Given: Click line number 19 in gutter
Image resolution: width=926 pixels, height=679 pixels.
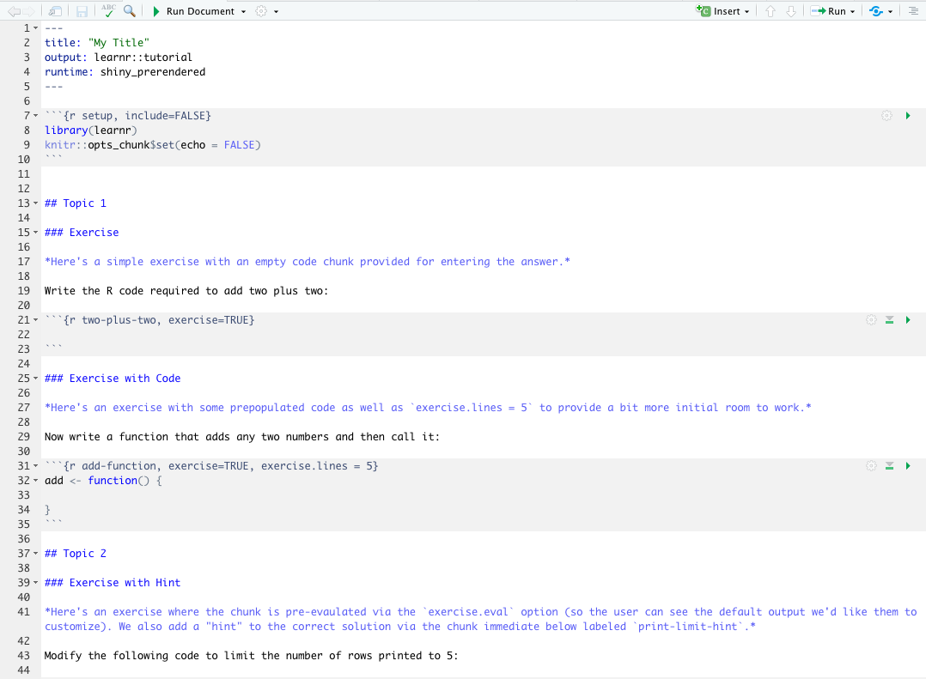Looking at the screenshot, I should coord(24,291).
